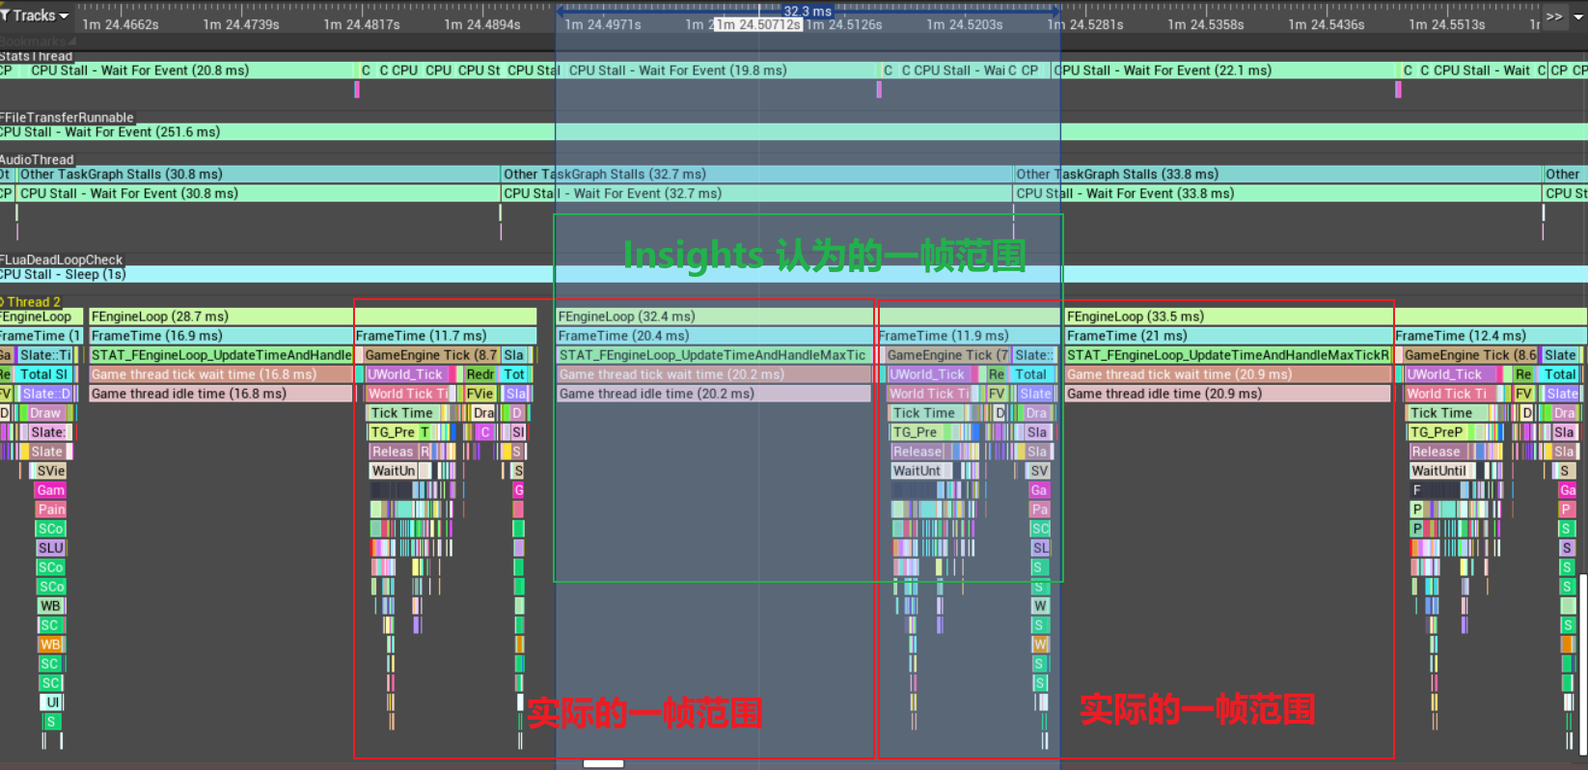The width and height of the screenshot is (1588, 770).
Task: Select CPU Stall - Wait For Event (22.1 ms)
Action: [1224, 70]
